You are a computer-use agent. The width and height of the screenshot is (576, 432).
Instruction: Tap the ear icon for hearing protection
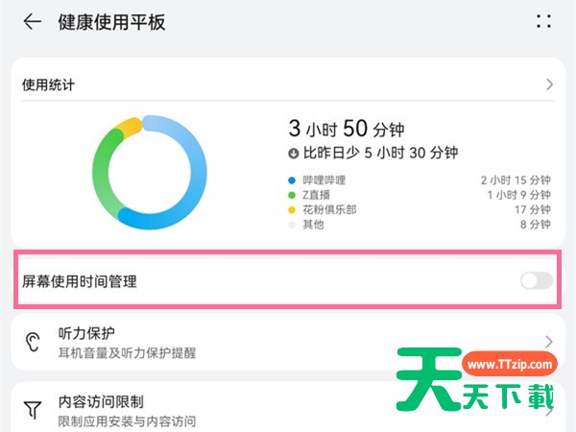tap(33, 342)
